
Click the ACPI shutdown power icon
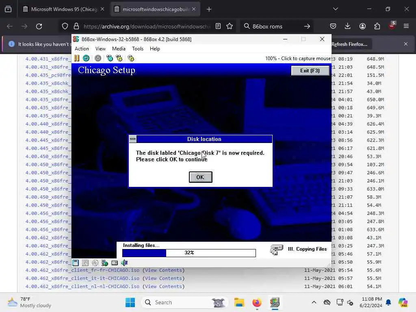pos(98,58)
